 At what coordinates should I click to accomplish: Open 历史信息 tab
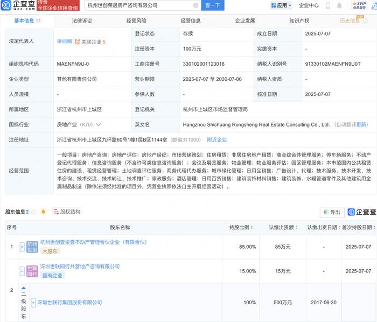[350, 21]
